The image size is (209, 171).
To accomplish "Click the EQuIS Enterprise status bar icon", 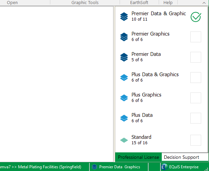I will click(164, 167).
